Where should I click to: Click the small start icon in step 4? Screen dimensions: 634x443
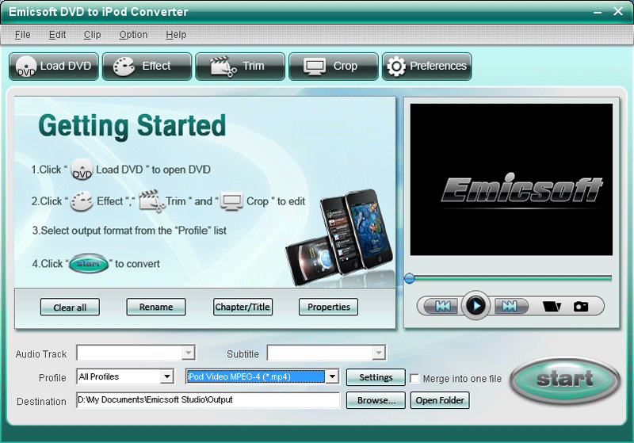[x=89, y=264]
